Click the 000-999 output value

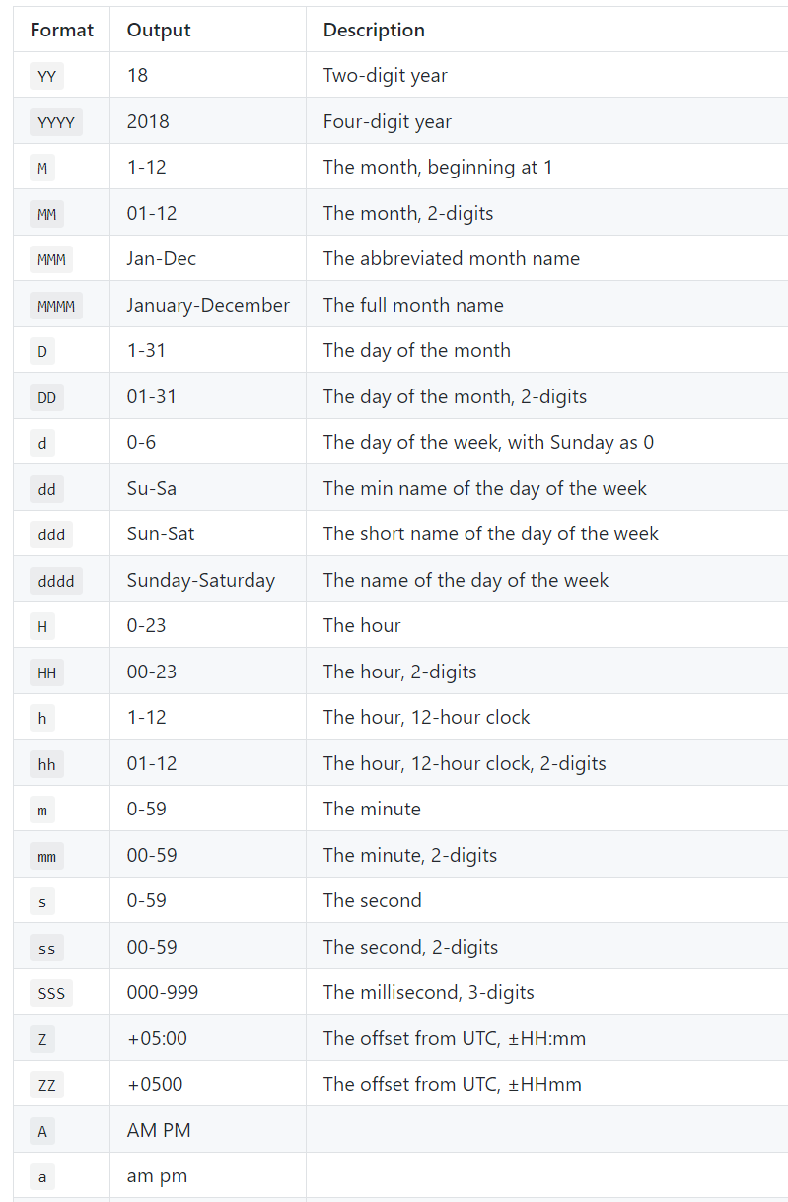point(163,992)
